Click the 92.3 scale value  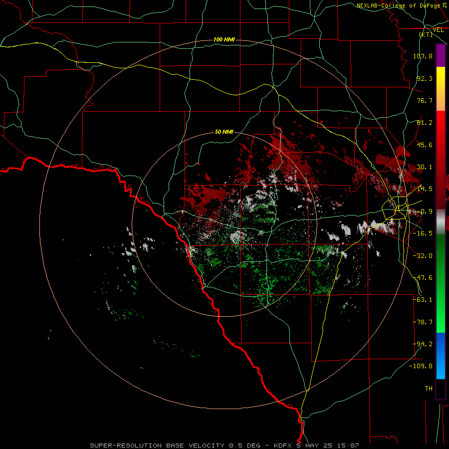[425, 78]
